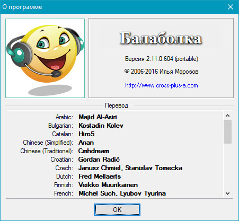Select translator name Hiro5
The height and width of the screenshot is (221, 239).
86,134
